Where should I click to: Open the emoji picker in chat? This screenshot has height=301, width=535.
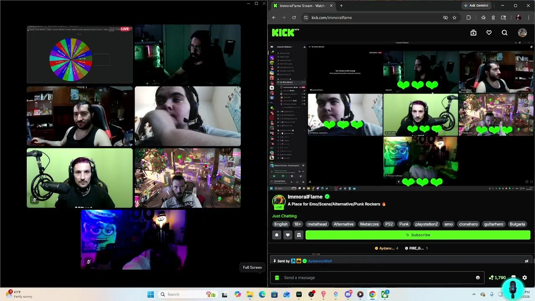(478, 278)
